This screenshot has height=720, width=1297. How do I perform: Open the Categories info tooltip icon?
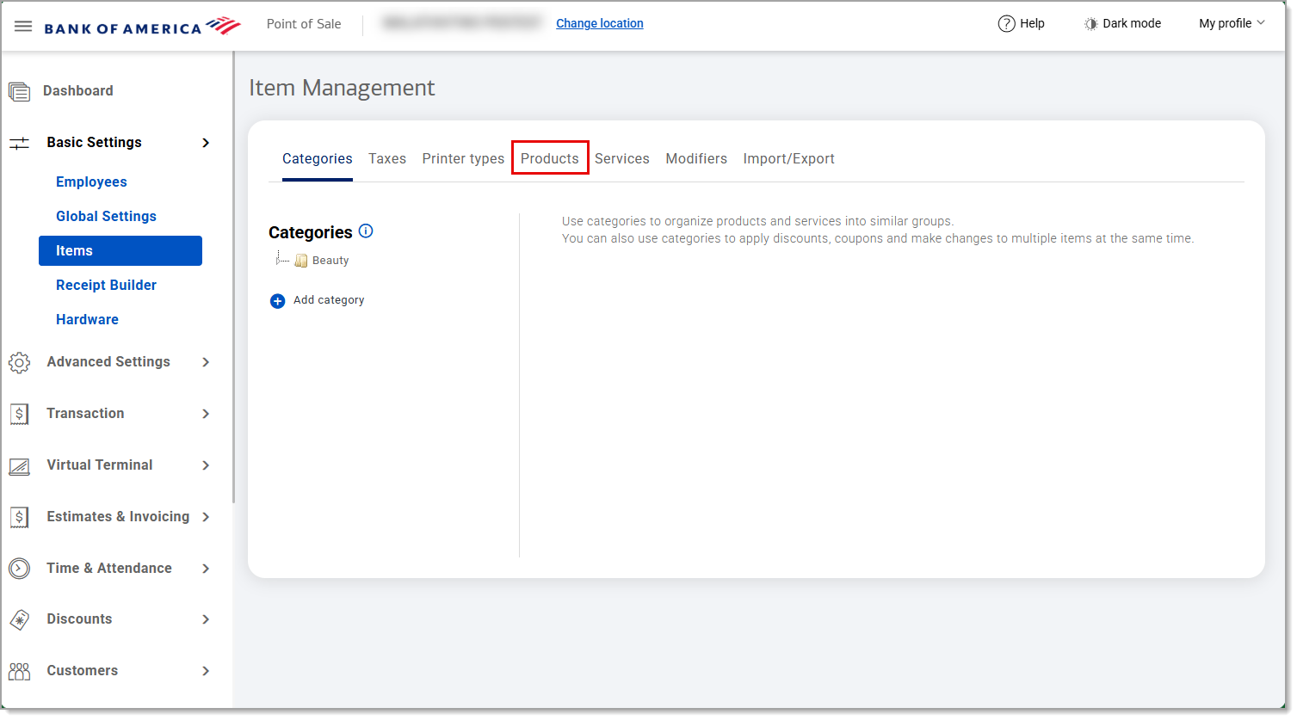(366, 231)
